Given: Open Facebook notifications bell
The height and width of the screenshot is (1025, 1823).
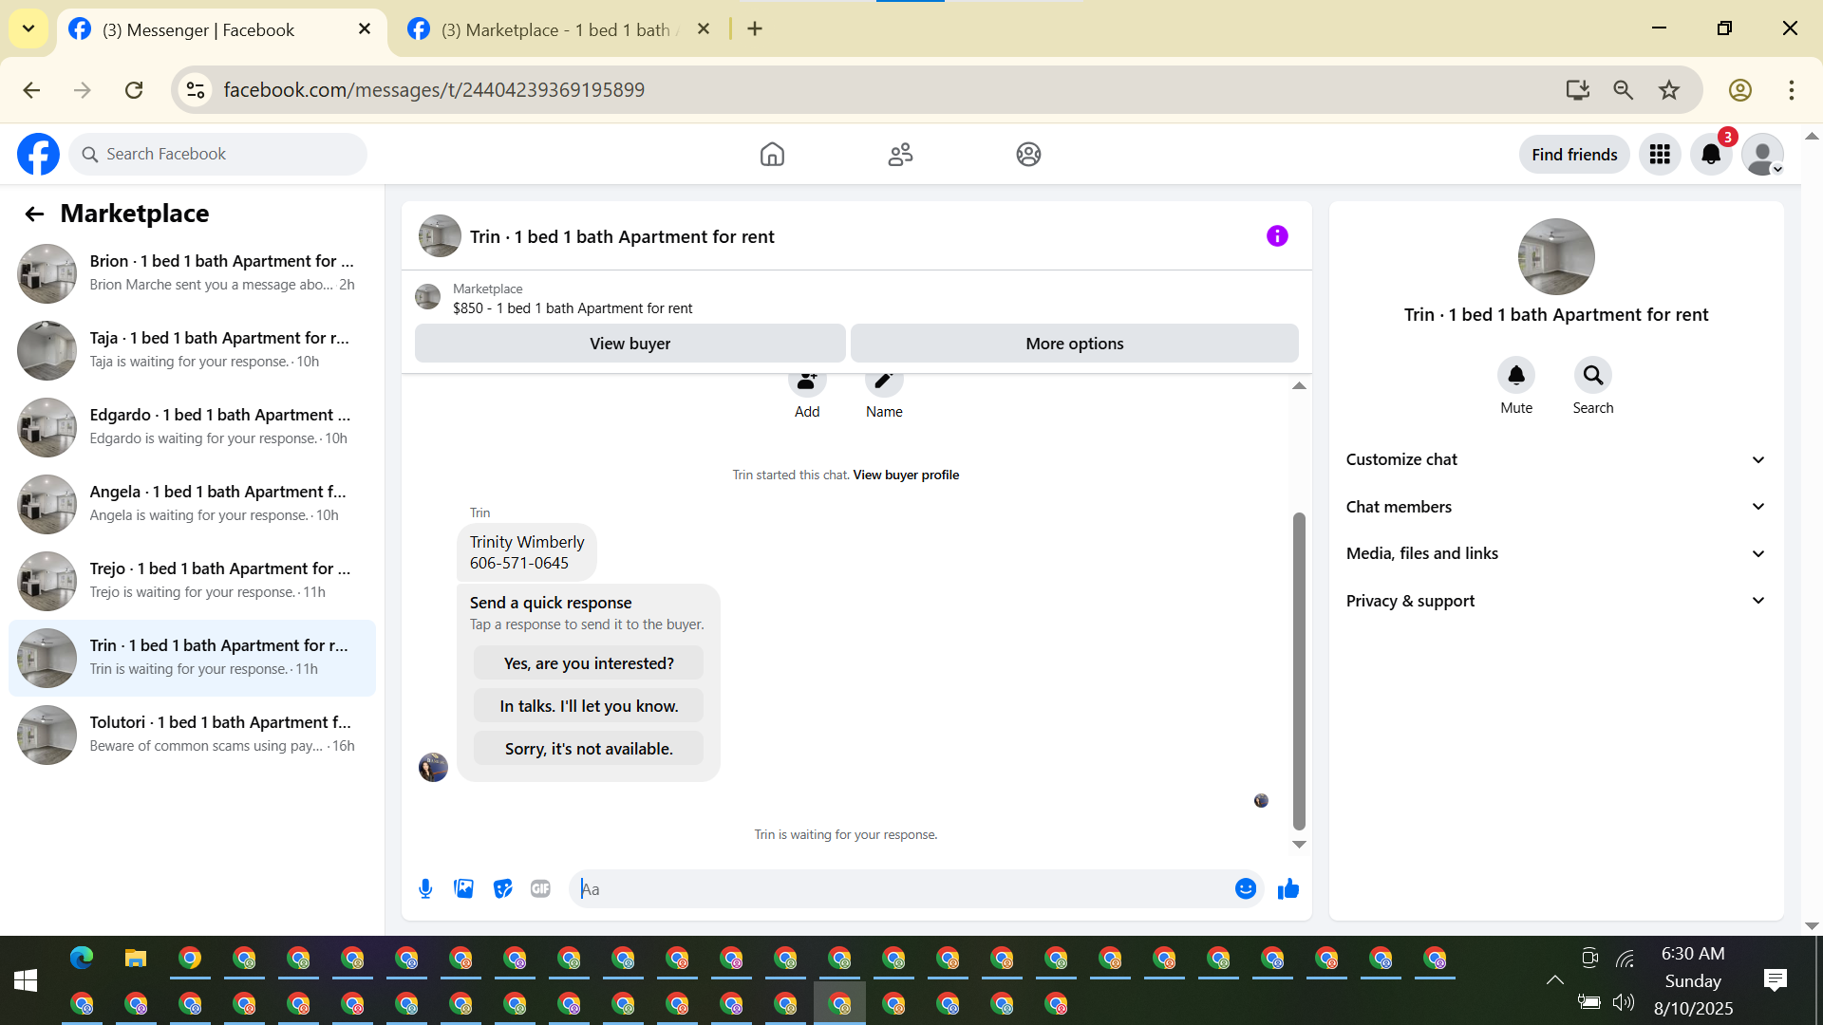Looking at the screenshot, I should point(1711,155).
